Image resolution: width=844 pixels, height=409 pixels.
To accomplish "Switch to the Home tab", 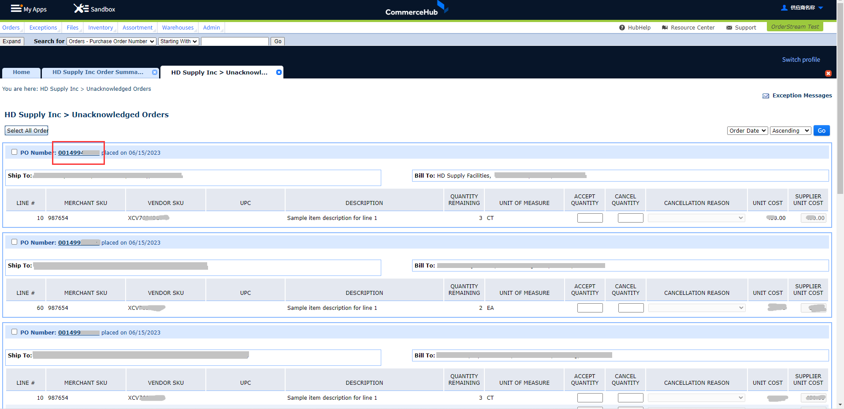I will click(22, 72).
